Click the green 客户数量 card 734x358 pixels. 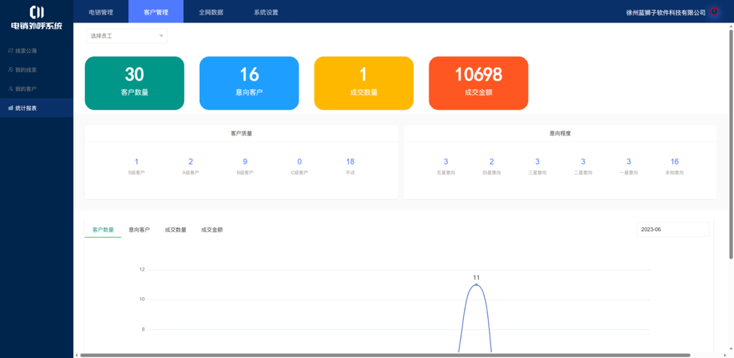click(135, 83)
